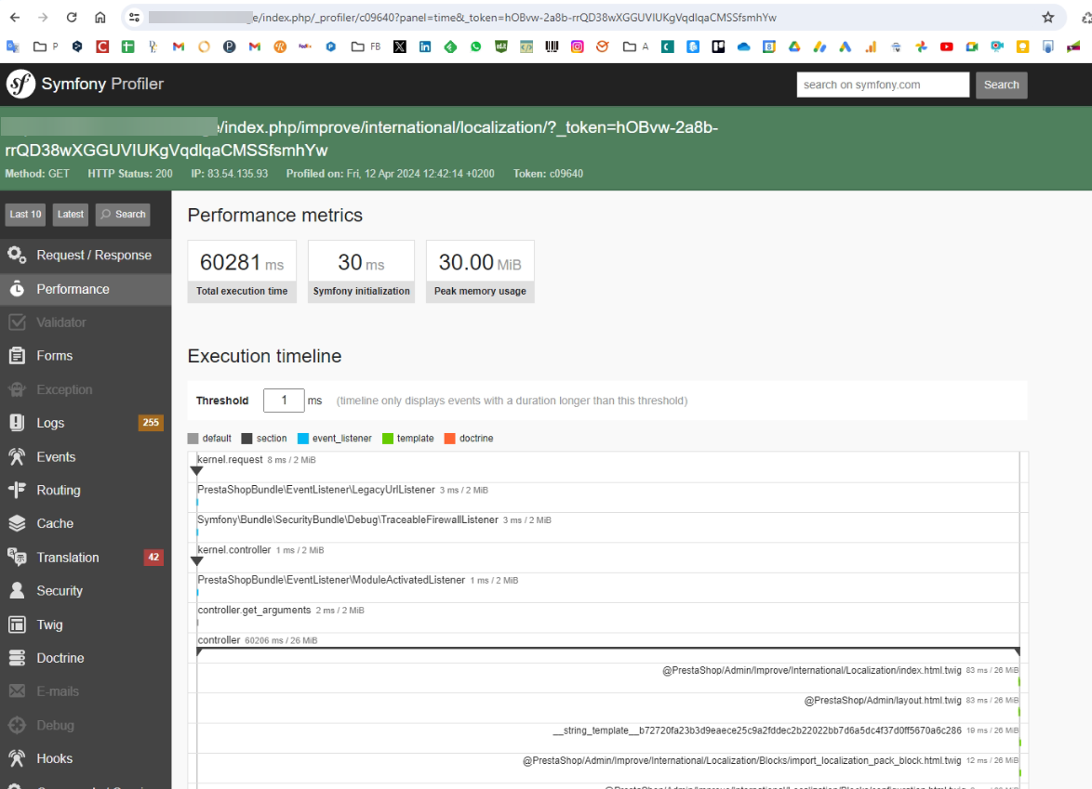1092x789 pixels.
Task: Open the Google Translate bookmark
Action: point(12,46)
